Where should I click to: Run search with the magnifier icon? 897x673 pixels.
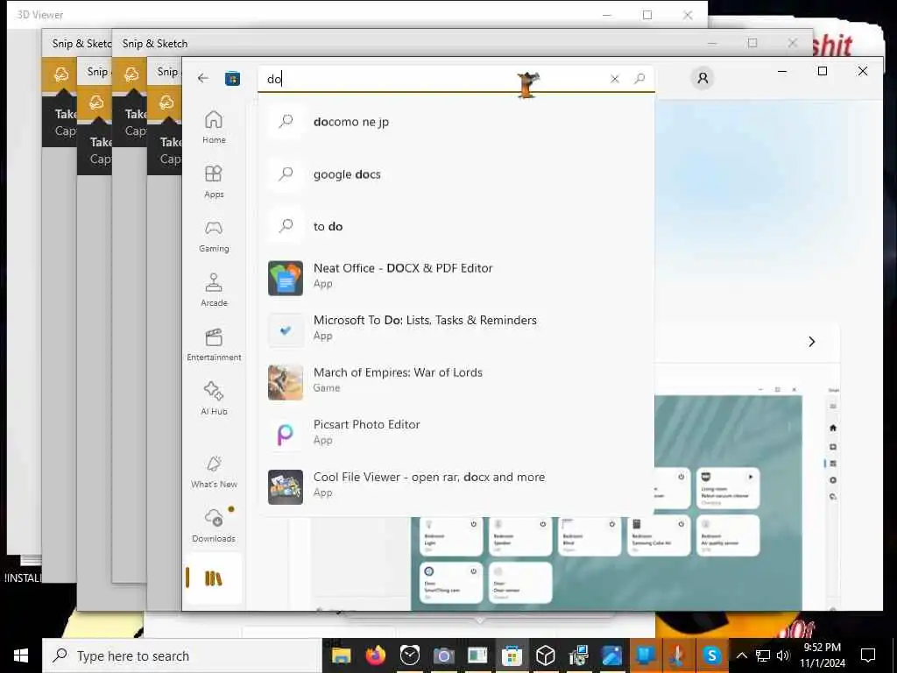click(639, 78)
